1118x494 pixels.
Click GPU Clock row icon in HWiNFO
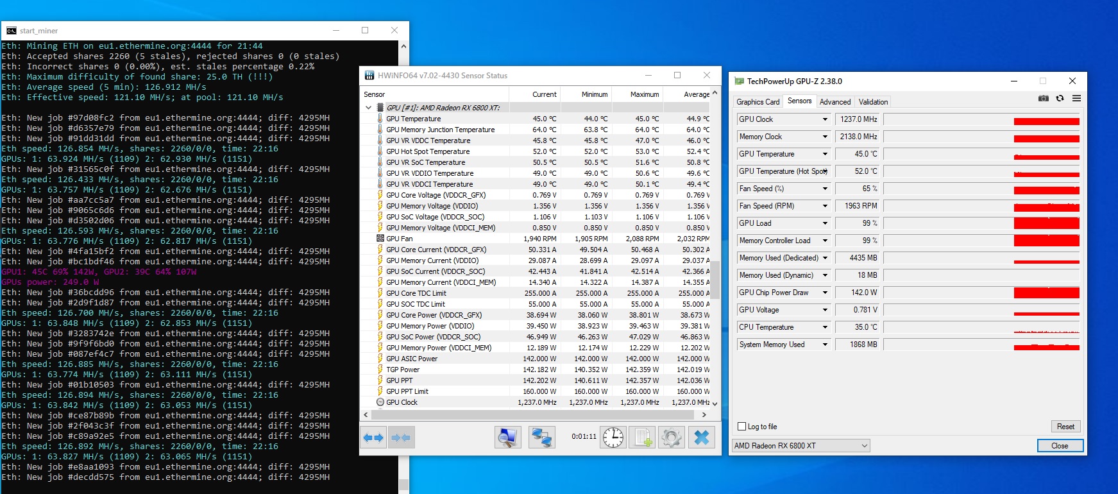[380, 402]
